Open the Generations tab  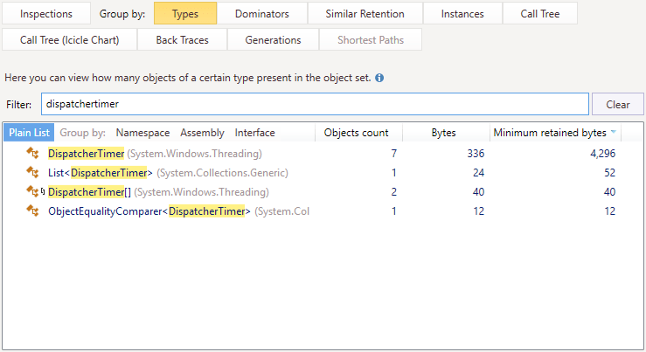click(273, 40)
